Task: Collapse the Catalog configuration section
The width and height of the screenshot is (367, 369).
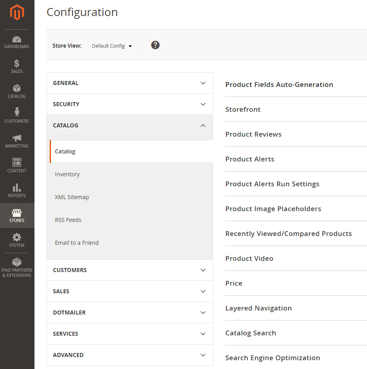Action: click(129, 125)
